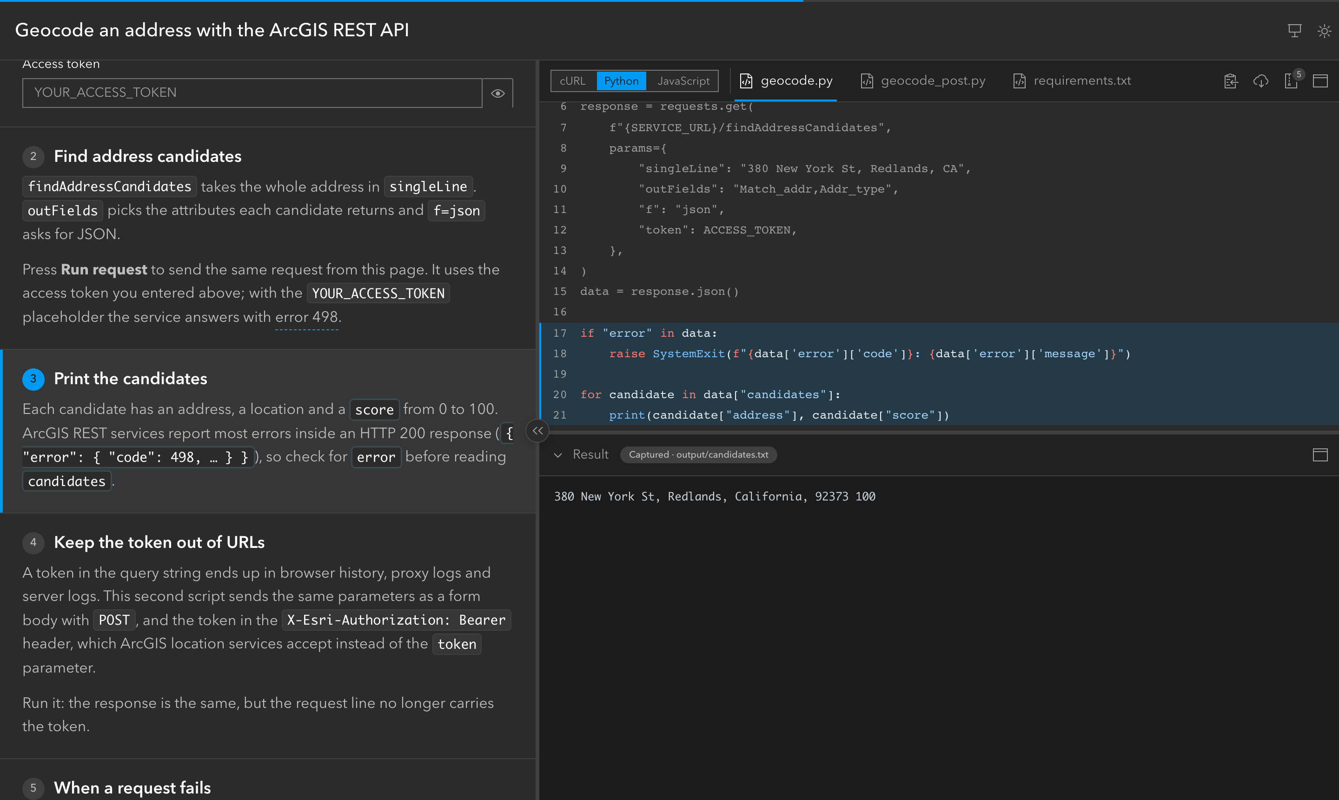
Task: Maximize the Result panel with its window icon
Action: point(1320,454)
